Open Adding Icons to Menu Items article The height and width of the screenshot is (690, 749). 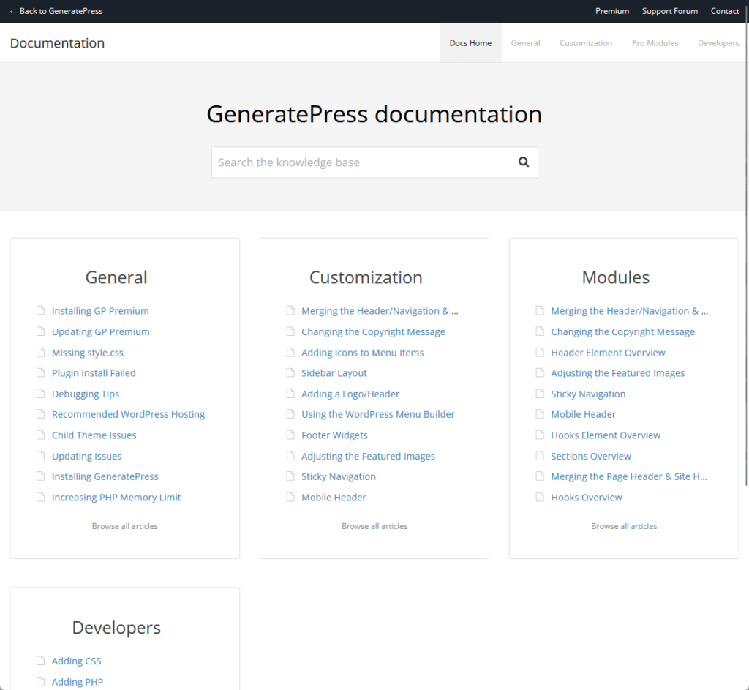[363, 353]
